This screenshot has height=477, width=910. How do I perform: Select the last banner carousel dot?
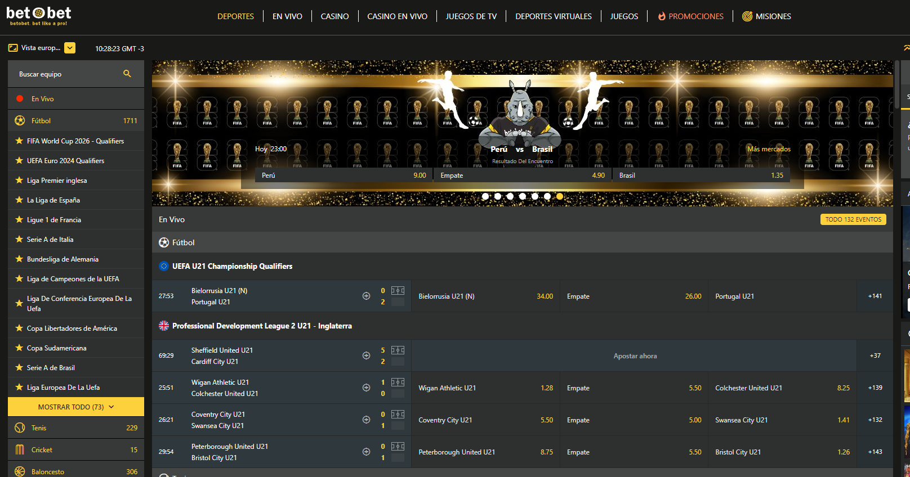[560, 196]
